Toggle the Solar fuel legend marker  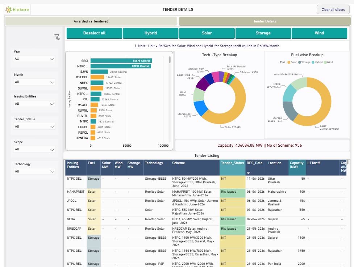click(x=288, y=62)
